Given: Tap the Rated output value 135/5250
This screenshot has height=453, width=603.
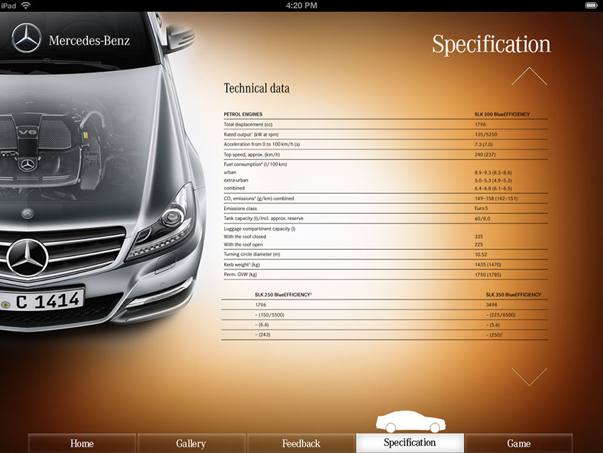Looking at the screenshot, I should (x=486, y=135).
